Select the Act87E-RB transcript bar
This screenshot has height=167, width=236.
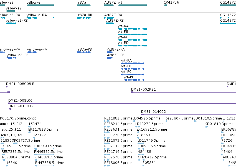110,23
